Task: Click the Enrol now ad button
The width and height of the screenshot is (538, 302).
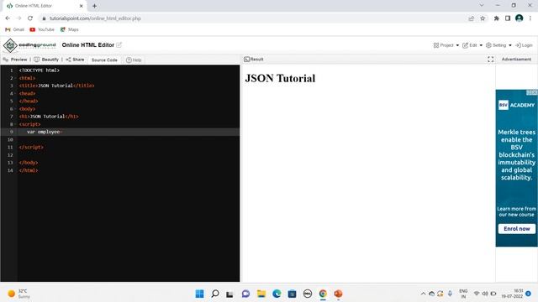Action: click(517, 229)
